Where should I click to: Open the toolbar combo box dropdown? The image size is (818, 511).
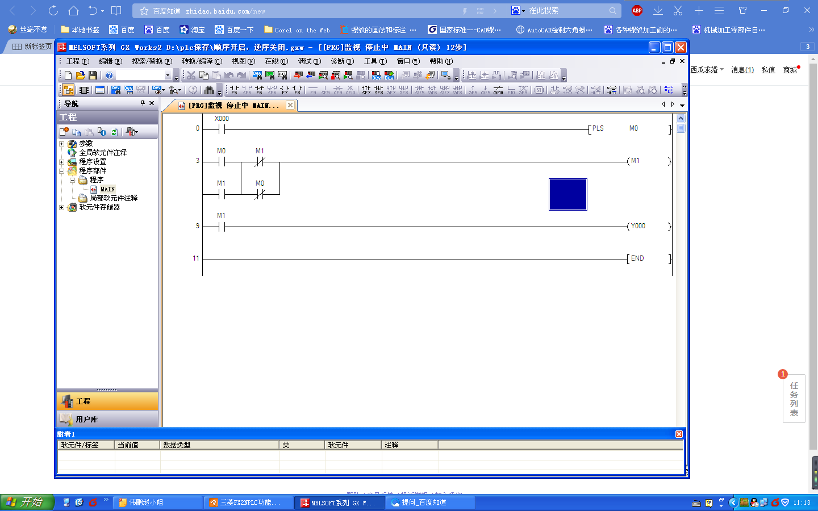pos(168,75)
